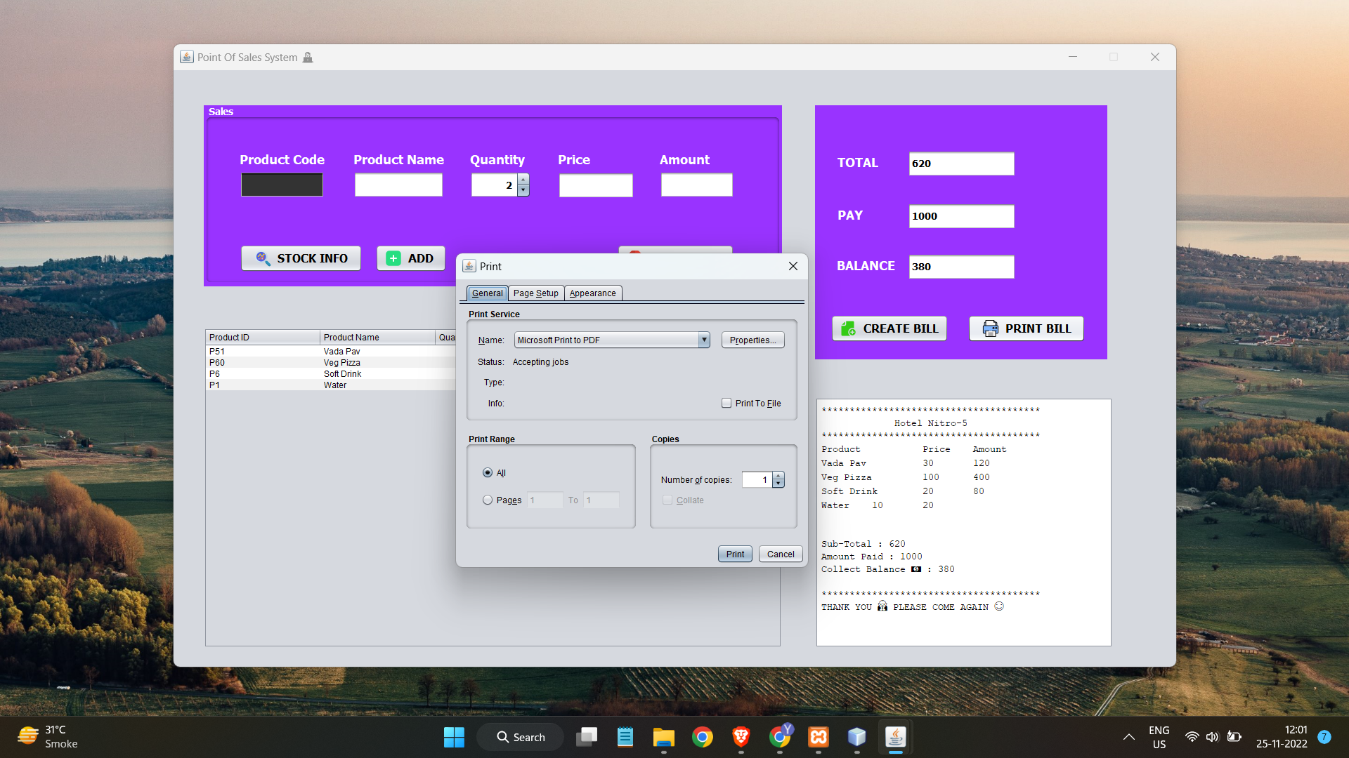Click the Cancel button in the Print dialog
This screenshot has width=1349, height=758.
click(x=780, y=554)
